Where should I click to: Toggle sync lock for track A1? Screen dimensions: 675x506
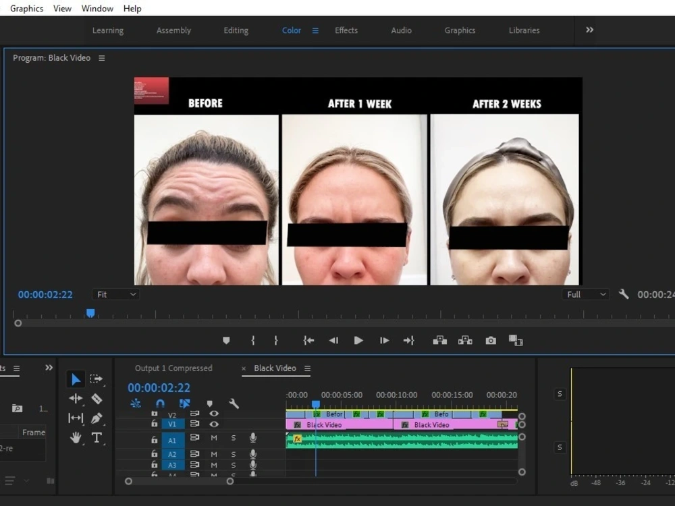click(x=194, y=437)
